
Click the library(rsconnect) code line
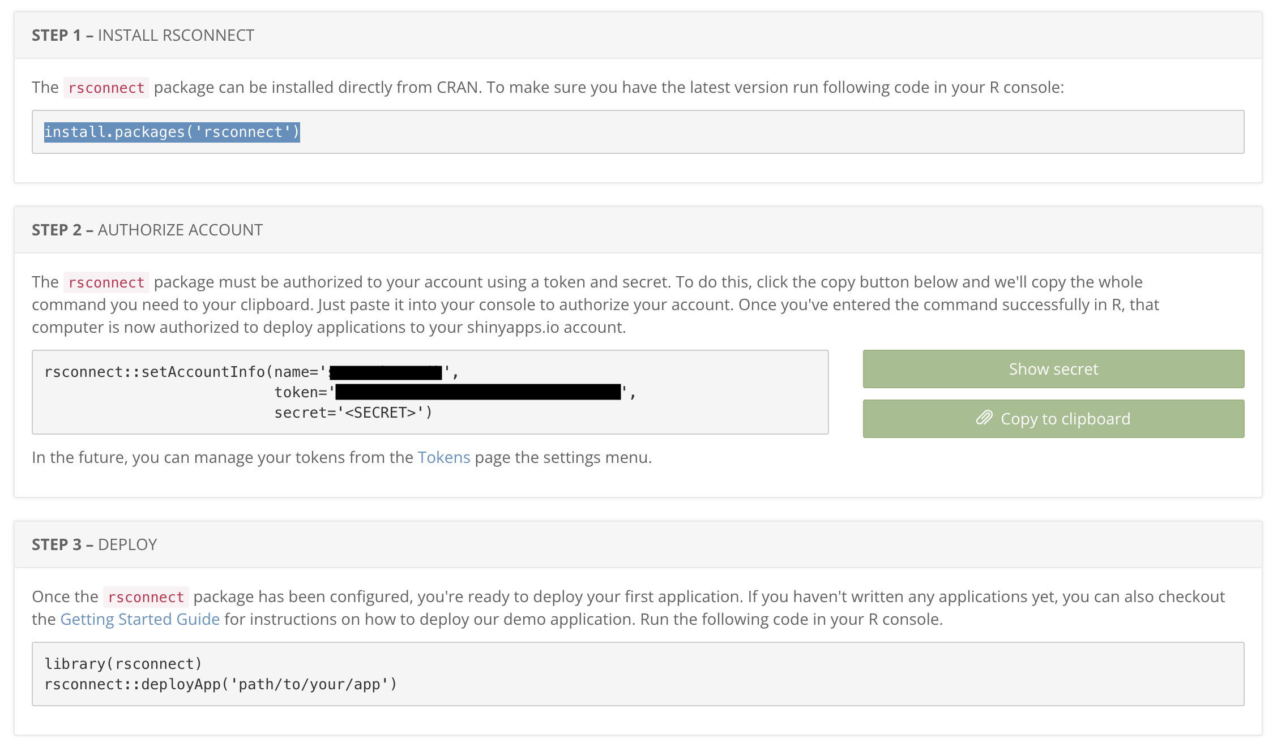123,663
